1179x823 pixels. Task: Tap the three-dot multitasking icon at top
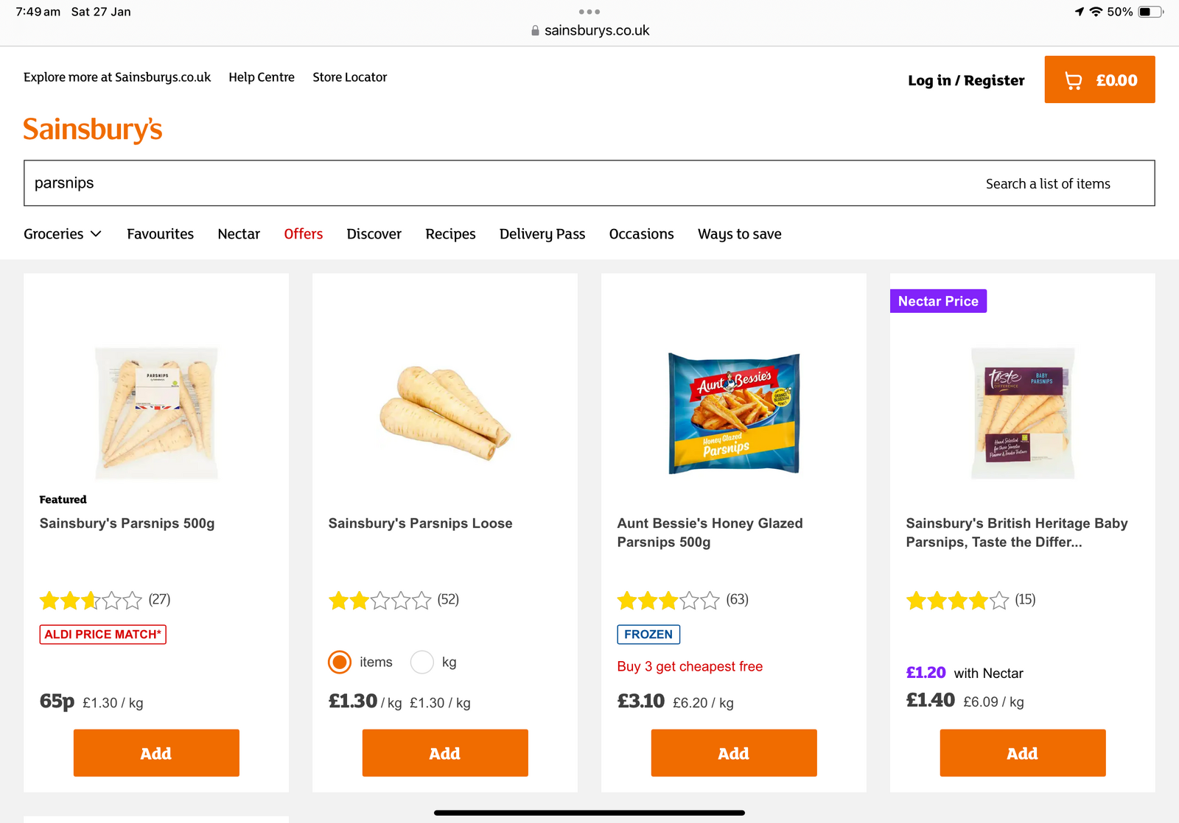coord(589,12)
